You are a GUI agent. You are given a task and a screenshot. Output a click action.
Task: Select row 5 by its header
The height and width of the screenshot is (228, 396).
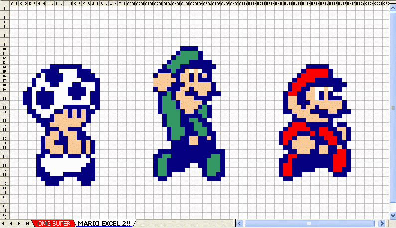(x=5, y=26)
